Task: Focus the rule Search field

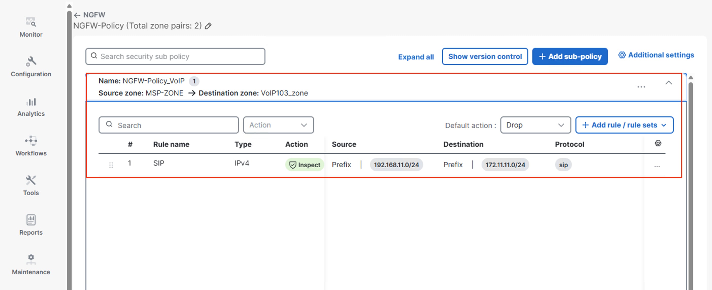Action: click(x=168, y=125)
